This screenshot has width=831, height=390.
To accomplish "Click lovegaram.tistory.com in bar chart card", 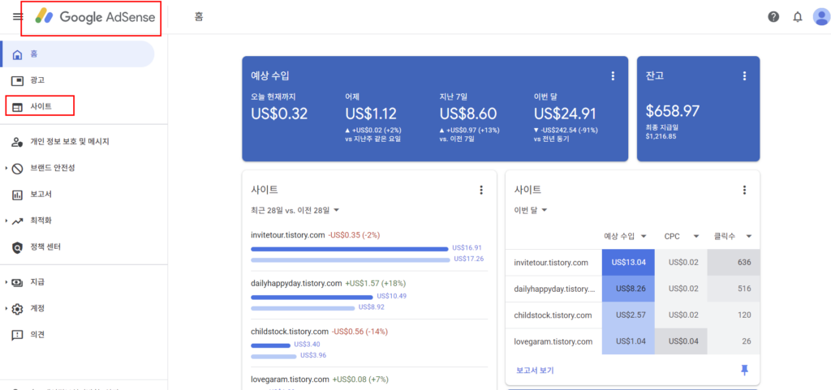I will pyautogui.click(x=290, y=379).
